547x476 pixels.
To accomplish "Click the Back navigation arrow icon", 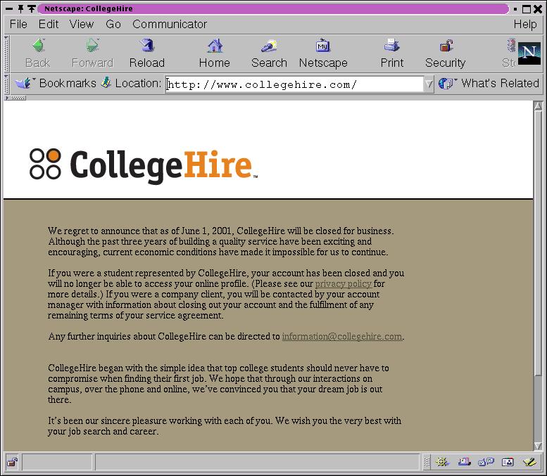I will 39,46.
